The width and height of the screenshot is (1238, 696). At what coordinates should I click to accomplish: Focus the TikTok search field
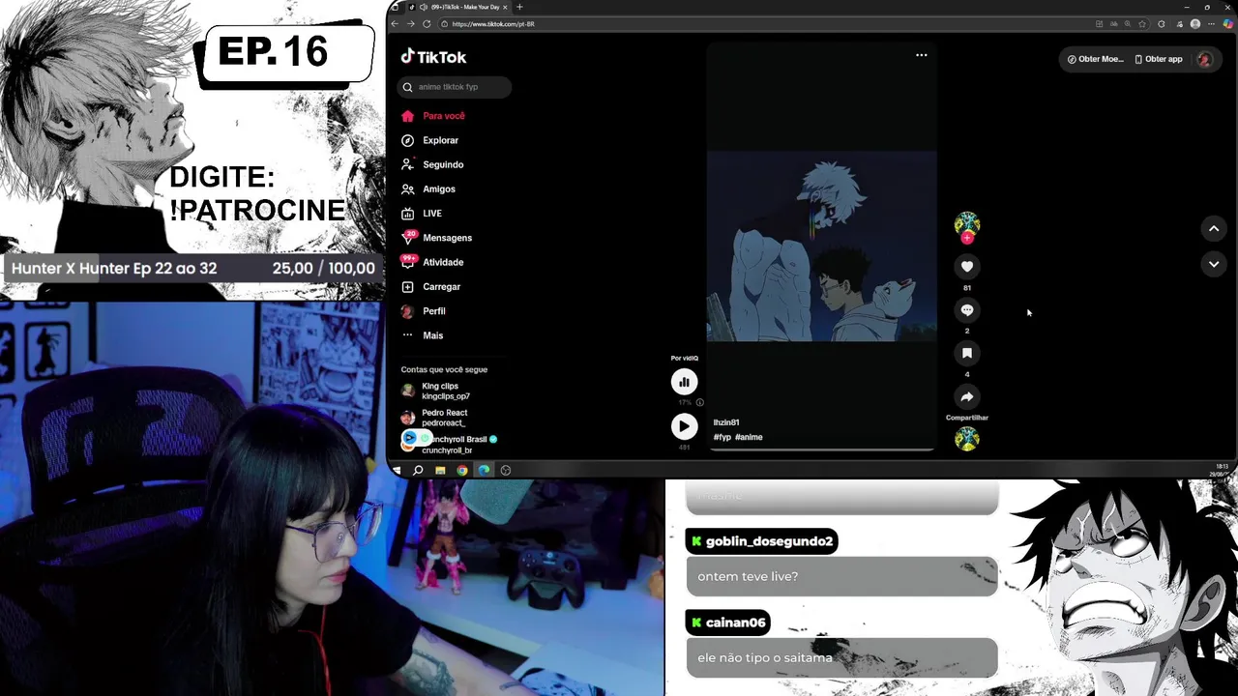(x=455, y=87)
